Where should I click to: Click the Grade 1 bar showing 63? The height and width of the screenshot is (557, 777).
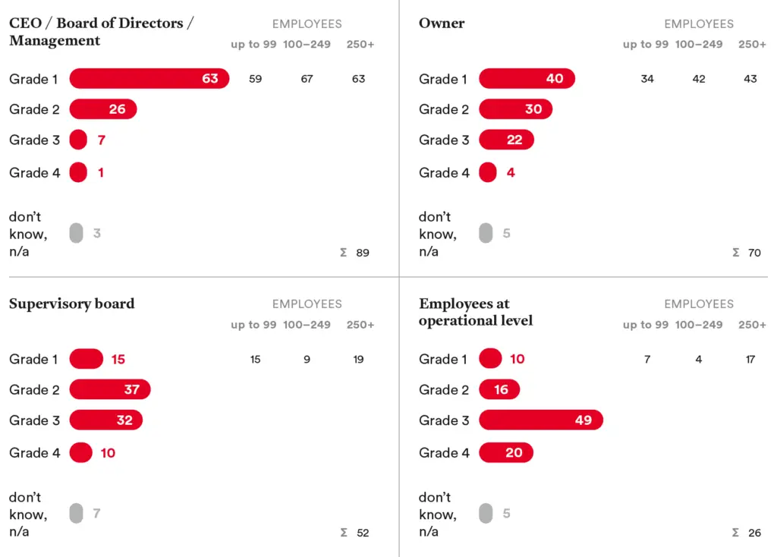tap(149, 79)
